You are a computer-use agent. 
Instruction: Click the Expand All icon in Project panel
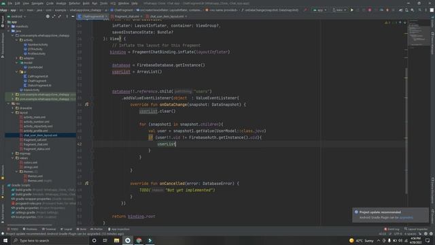click(x=54, y=16)
